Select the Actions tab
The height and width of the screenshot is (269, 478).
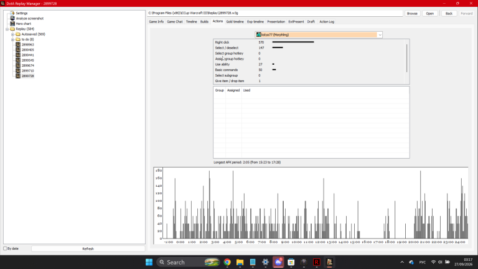click(218, 21)
